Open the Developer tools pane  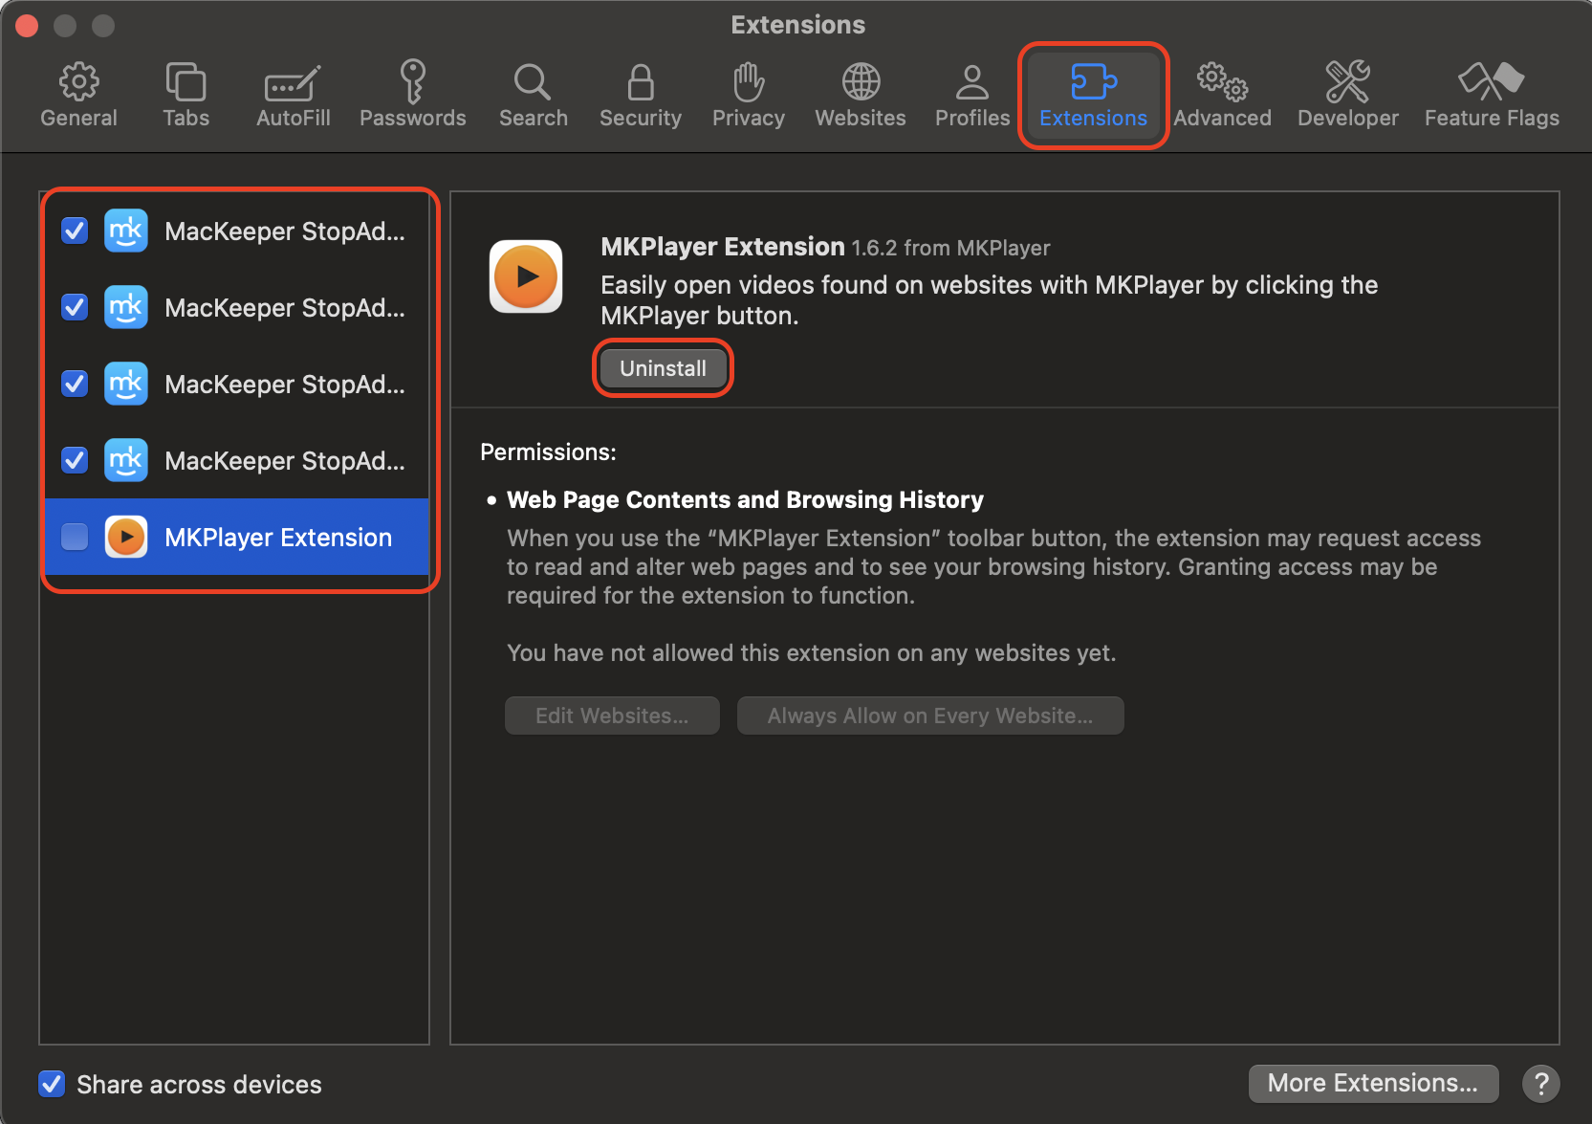(1347, 93)
